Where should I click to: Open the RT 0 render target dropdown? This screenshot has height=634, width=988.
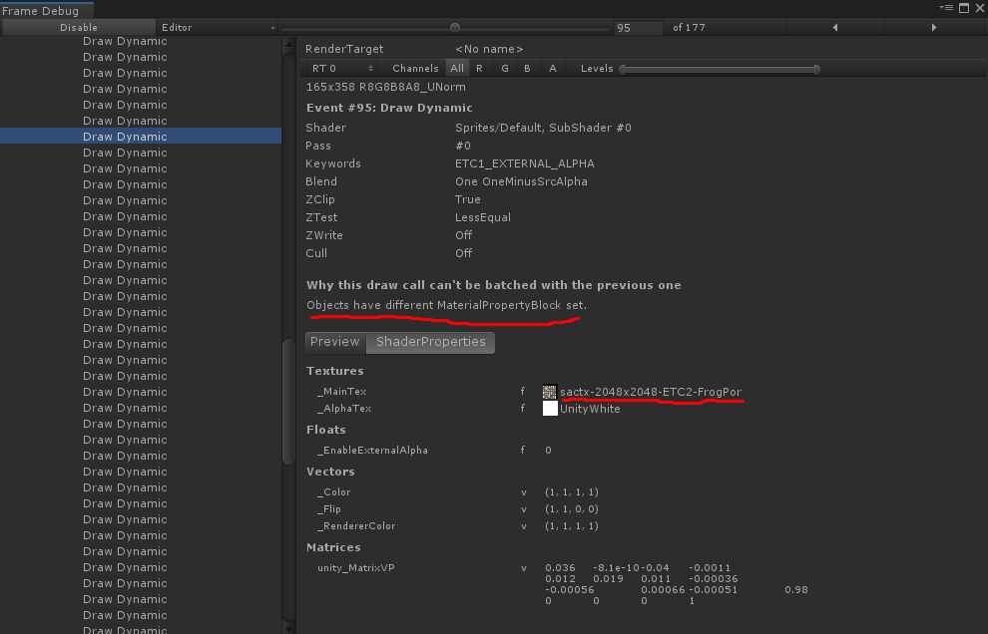341,68
